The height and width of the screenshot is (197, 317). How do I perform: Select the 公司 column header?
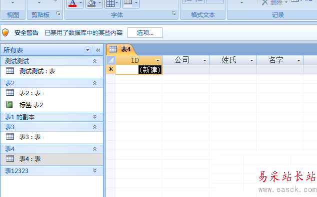click(186, 60)
